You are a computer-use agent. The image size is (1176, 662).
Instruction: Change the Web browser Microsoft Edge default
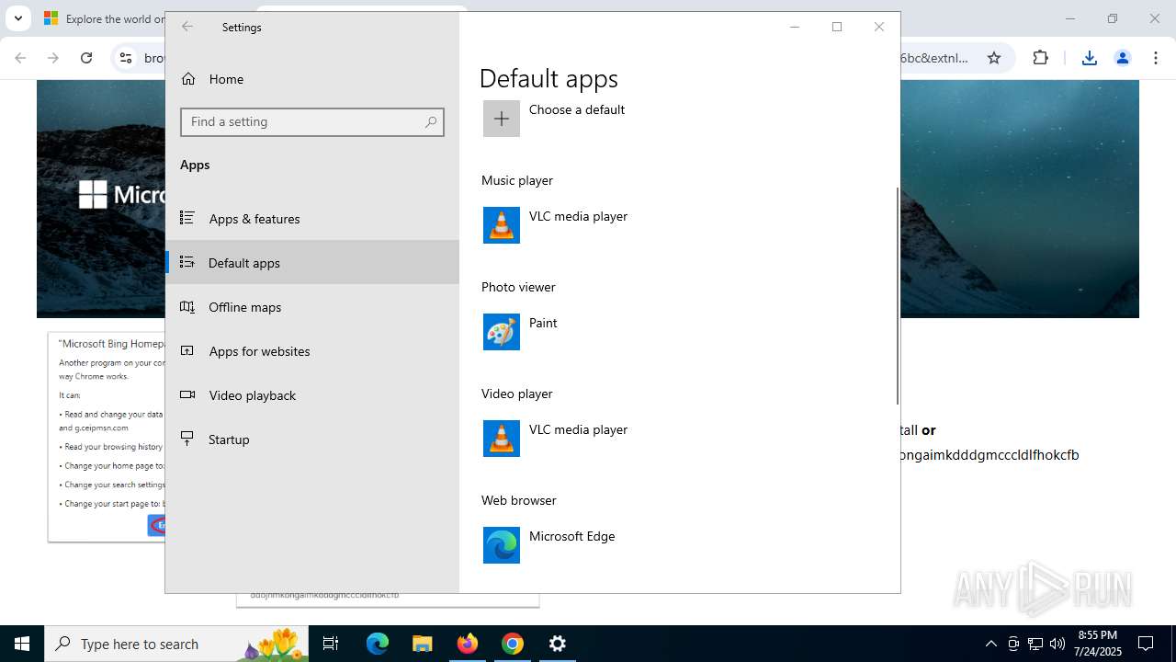click(617, 545)
